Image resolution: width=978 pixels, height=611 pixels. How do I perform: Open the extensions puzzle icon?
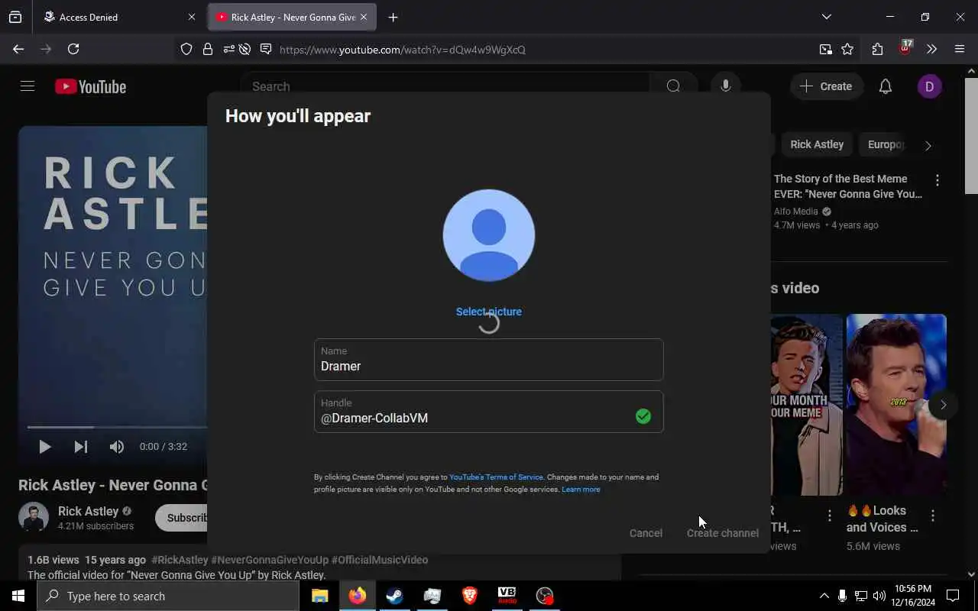pyautogui.click(x=877, y=49)
